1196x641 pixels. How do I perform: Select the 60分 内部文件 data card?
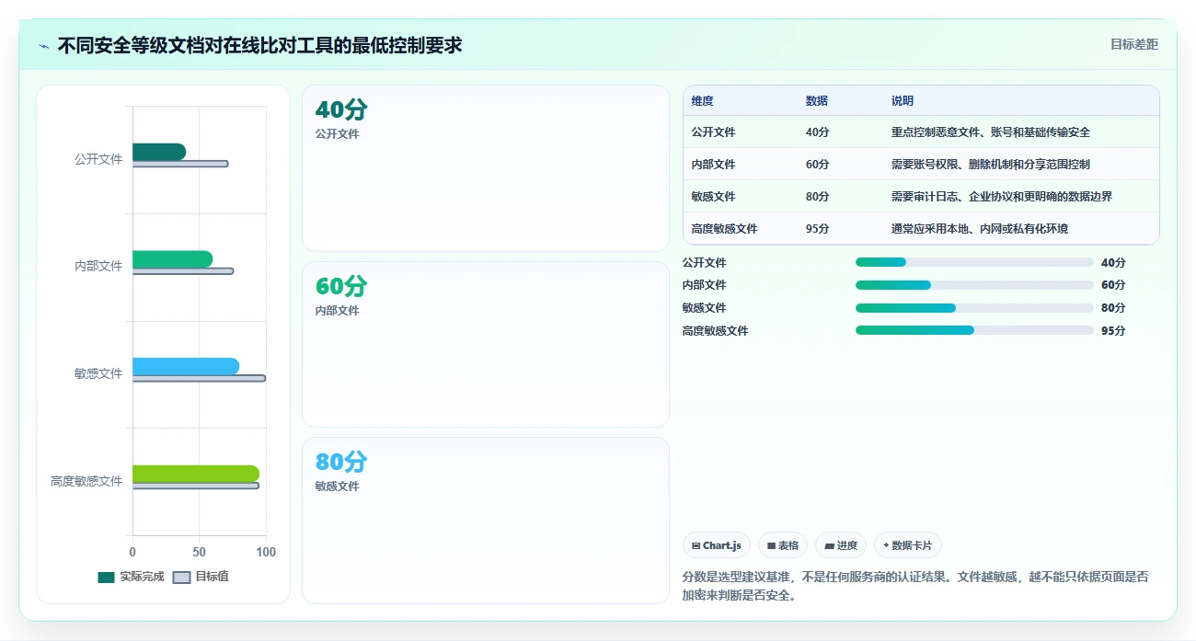(x=485, y=344)
